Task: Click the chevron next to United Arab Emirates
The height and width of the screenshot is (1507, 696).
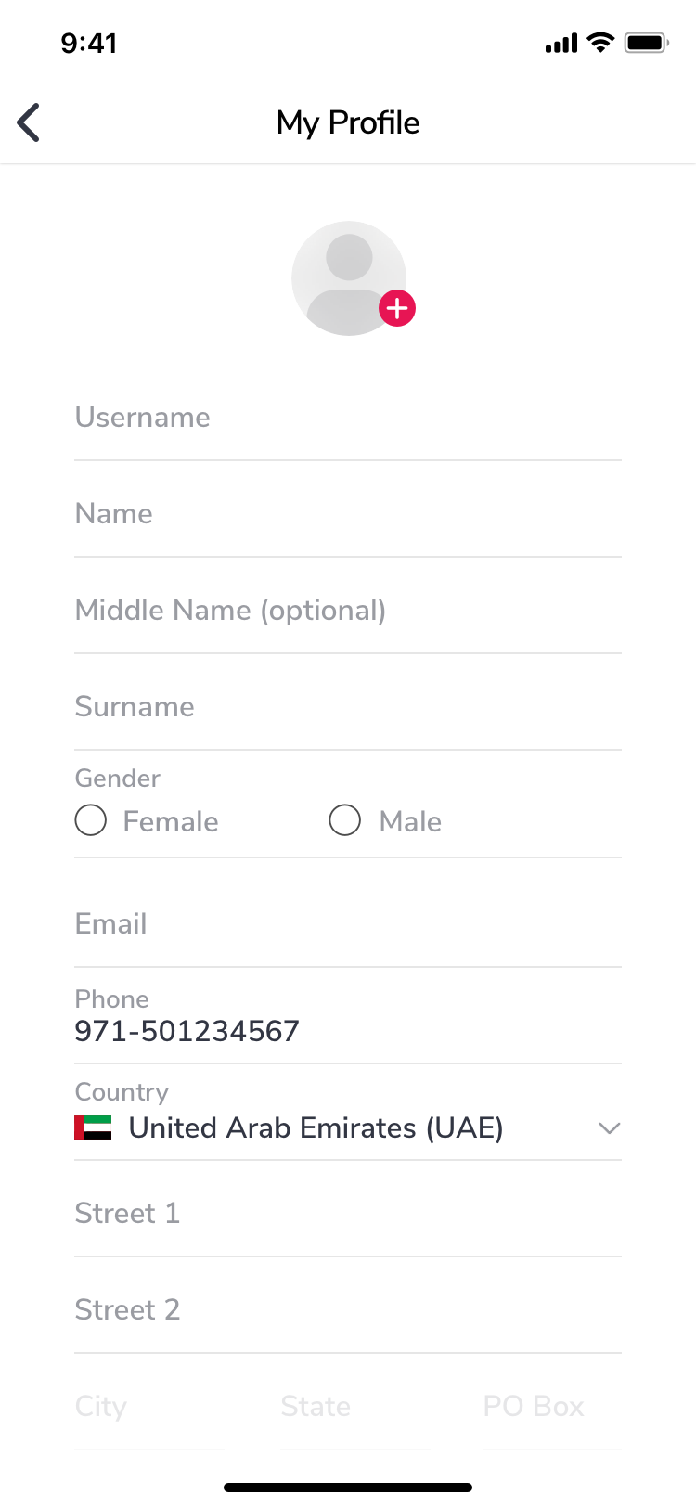Action: [610, 1128]
